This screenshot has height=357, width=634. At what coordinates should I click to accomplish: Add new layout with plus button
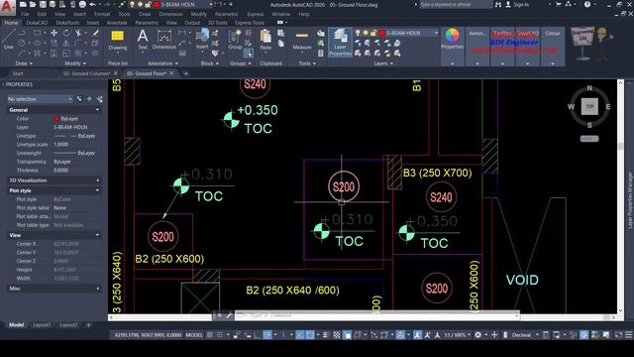(88, 324)
